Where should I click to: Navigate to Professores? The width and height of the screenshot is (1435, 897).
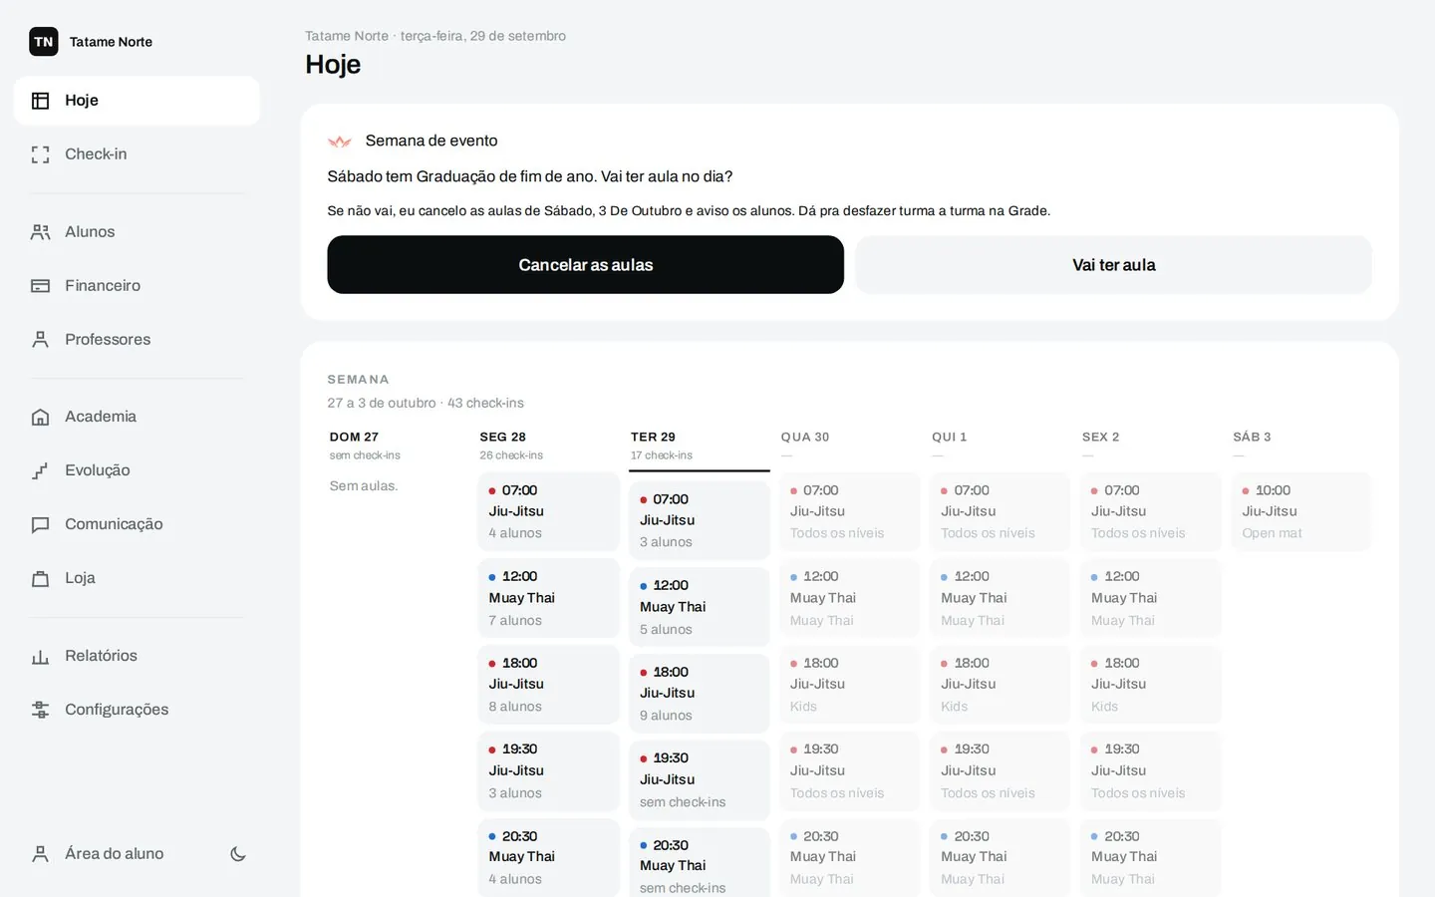coord(137,340)
